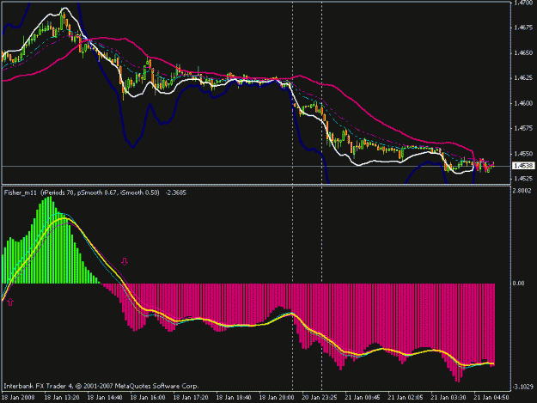The height and width of the screenshot is (403, 537).
Task: Click the 1.4625 price scale label
Action: pyautogui.click(x=523, y=78)
